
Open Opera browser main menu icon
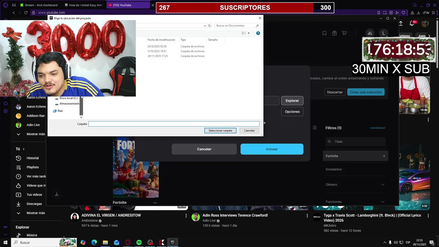(x=5, y=5)
